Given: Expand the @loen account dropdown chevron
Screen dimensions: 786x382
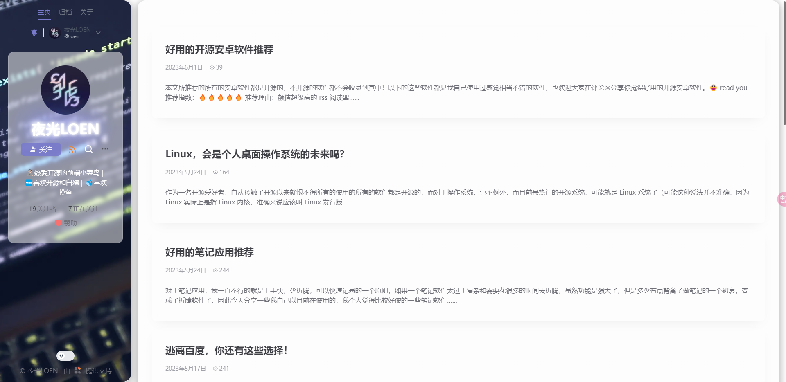Looking at the screenshot, I should (x=98, y=33).
